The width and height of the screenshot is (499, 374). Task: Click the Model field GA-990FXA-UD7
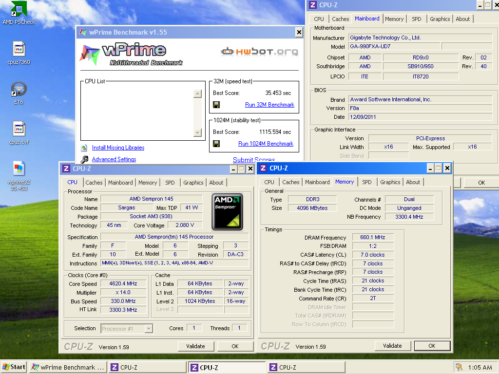[x=394, y=46]
